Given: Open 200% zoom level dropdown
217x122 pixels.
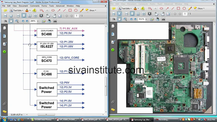Looking at the screenshot, I should (38, 21).
